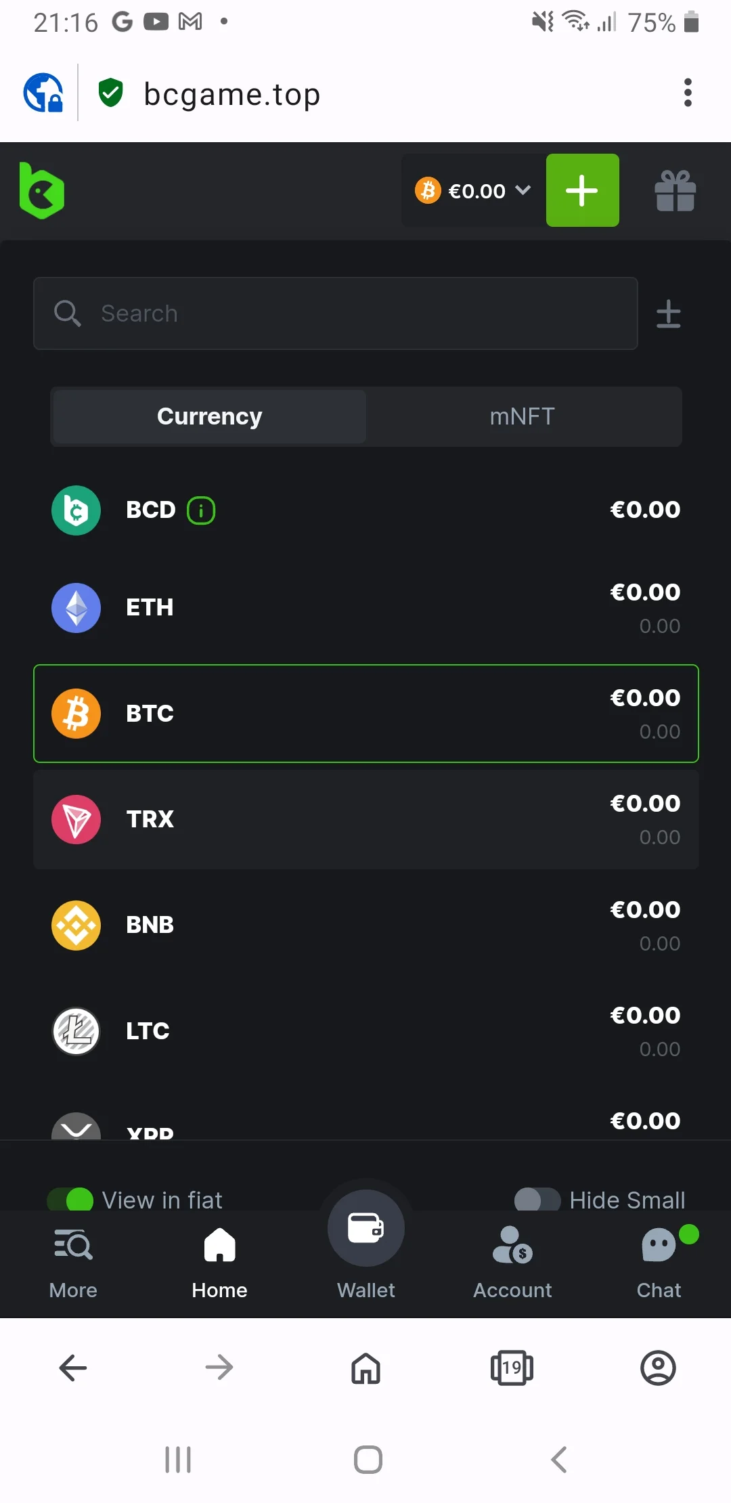Click the BC Game logo icon
The height and width of the screenshot is (1503, 731).
pos(42,191)
